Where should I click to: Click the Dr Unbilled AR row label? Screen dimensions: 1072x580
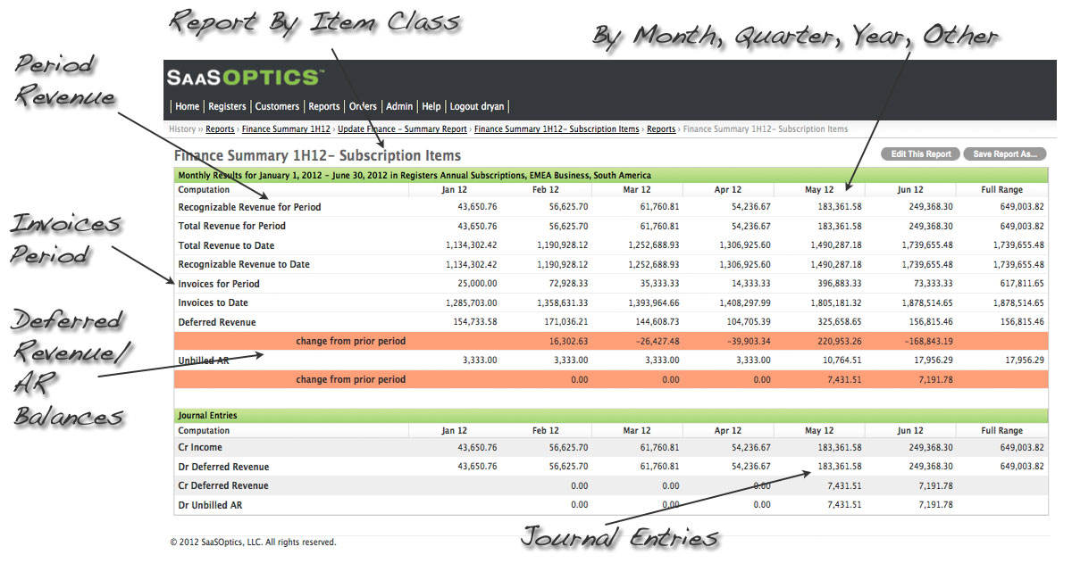pos(210,505)
